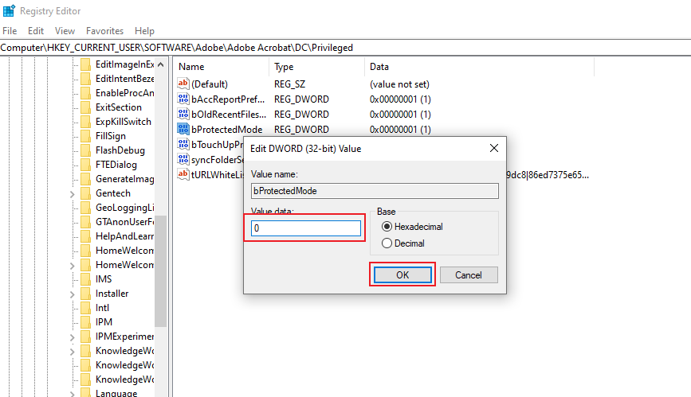The height and width of the screenshot is (397, 691).
Task: Click the REG_SZ type of (Default)
Action: (289, 84)
